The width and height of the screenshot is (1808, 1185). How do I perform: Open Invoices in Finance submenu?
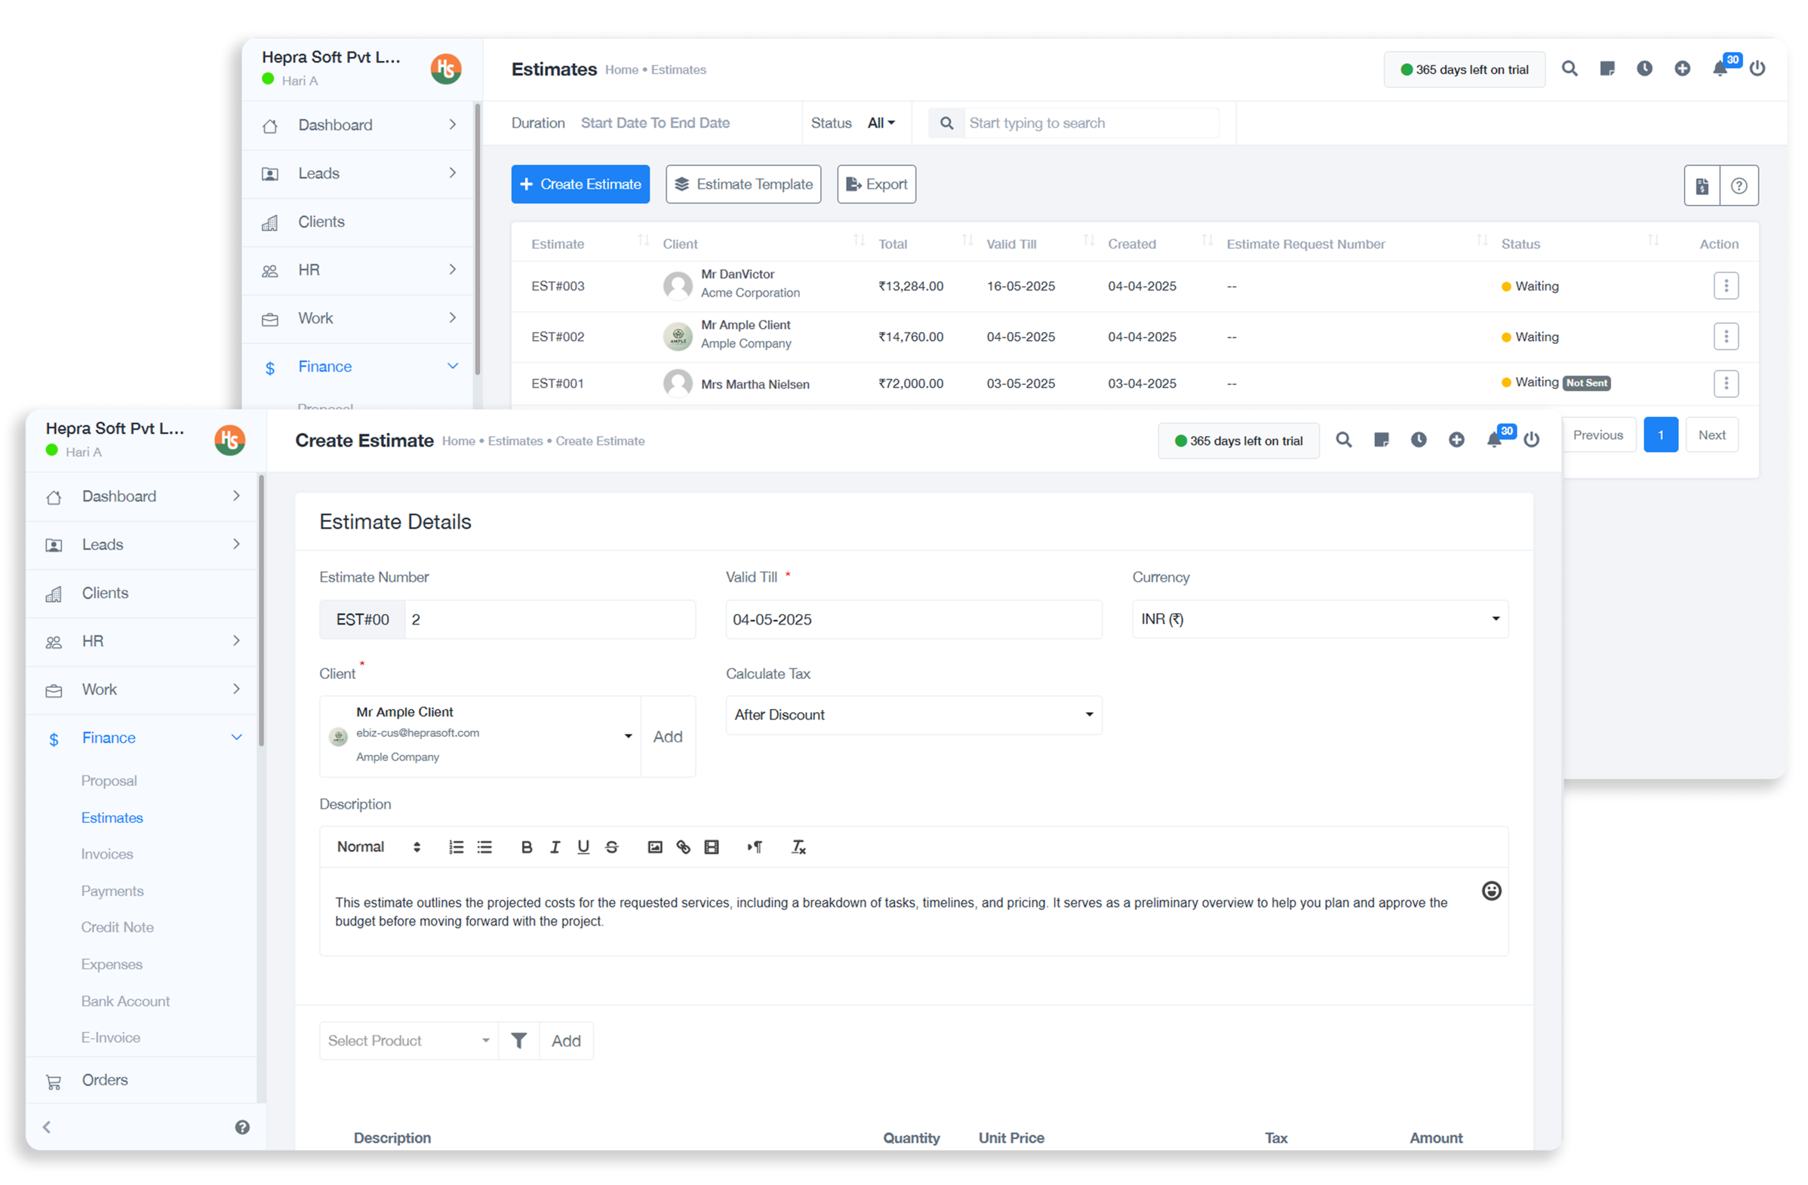(x=107, y=854)
